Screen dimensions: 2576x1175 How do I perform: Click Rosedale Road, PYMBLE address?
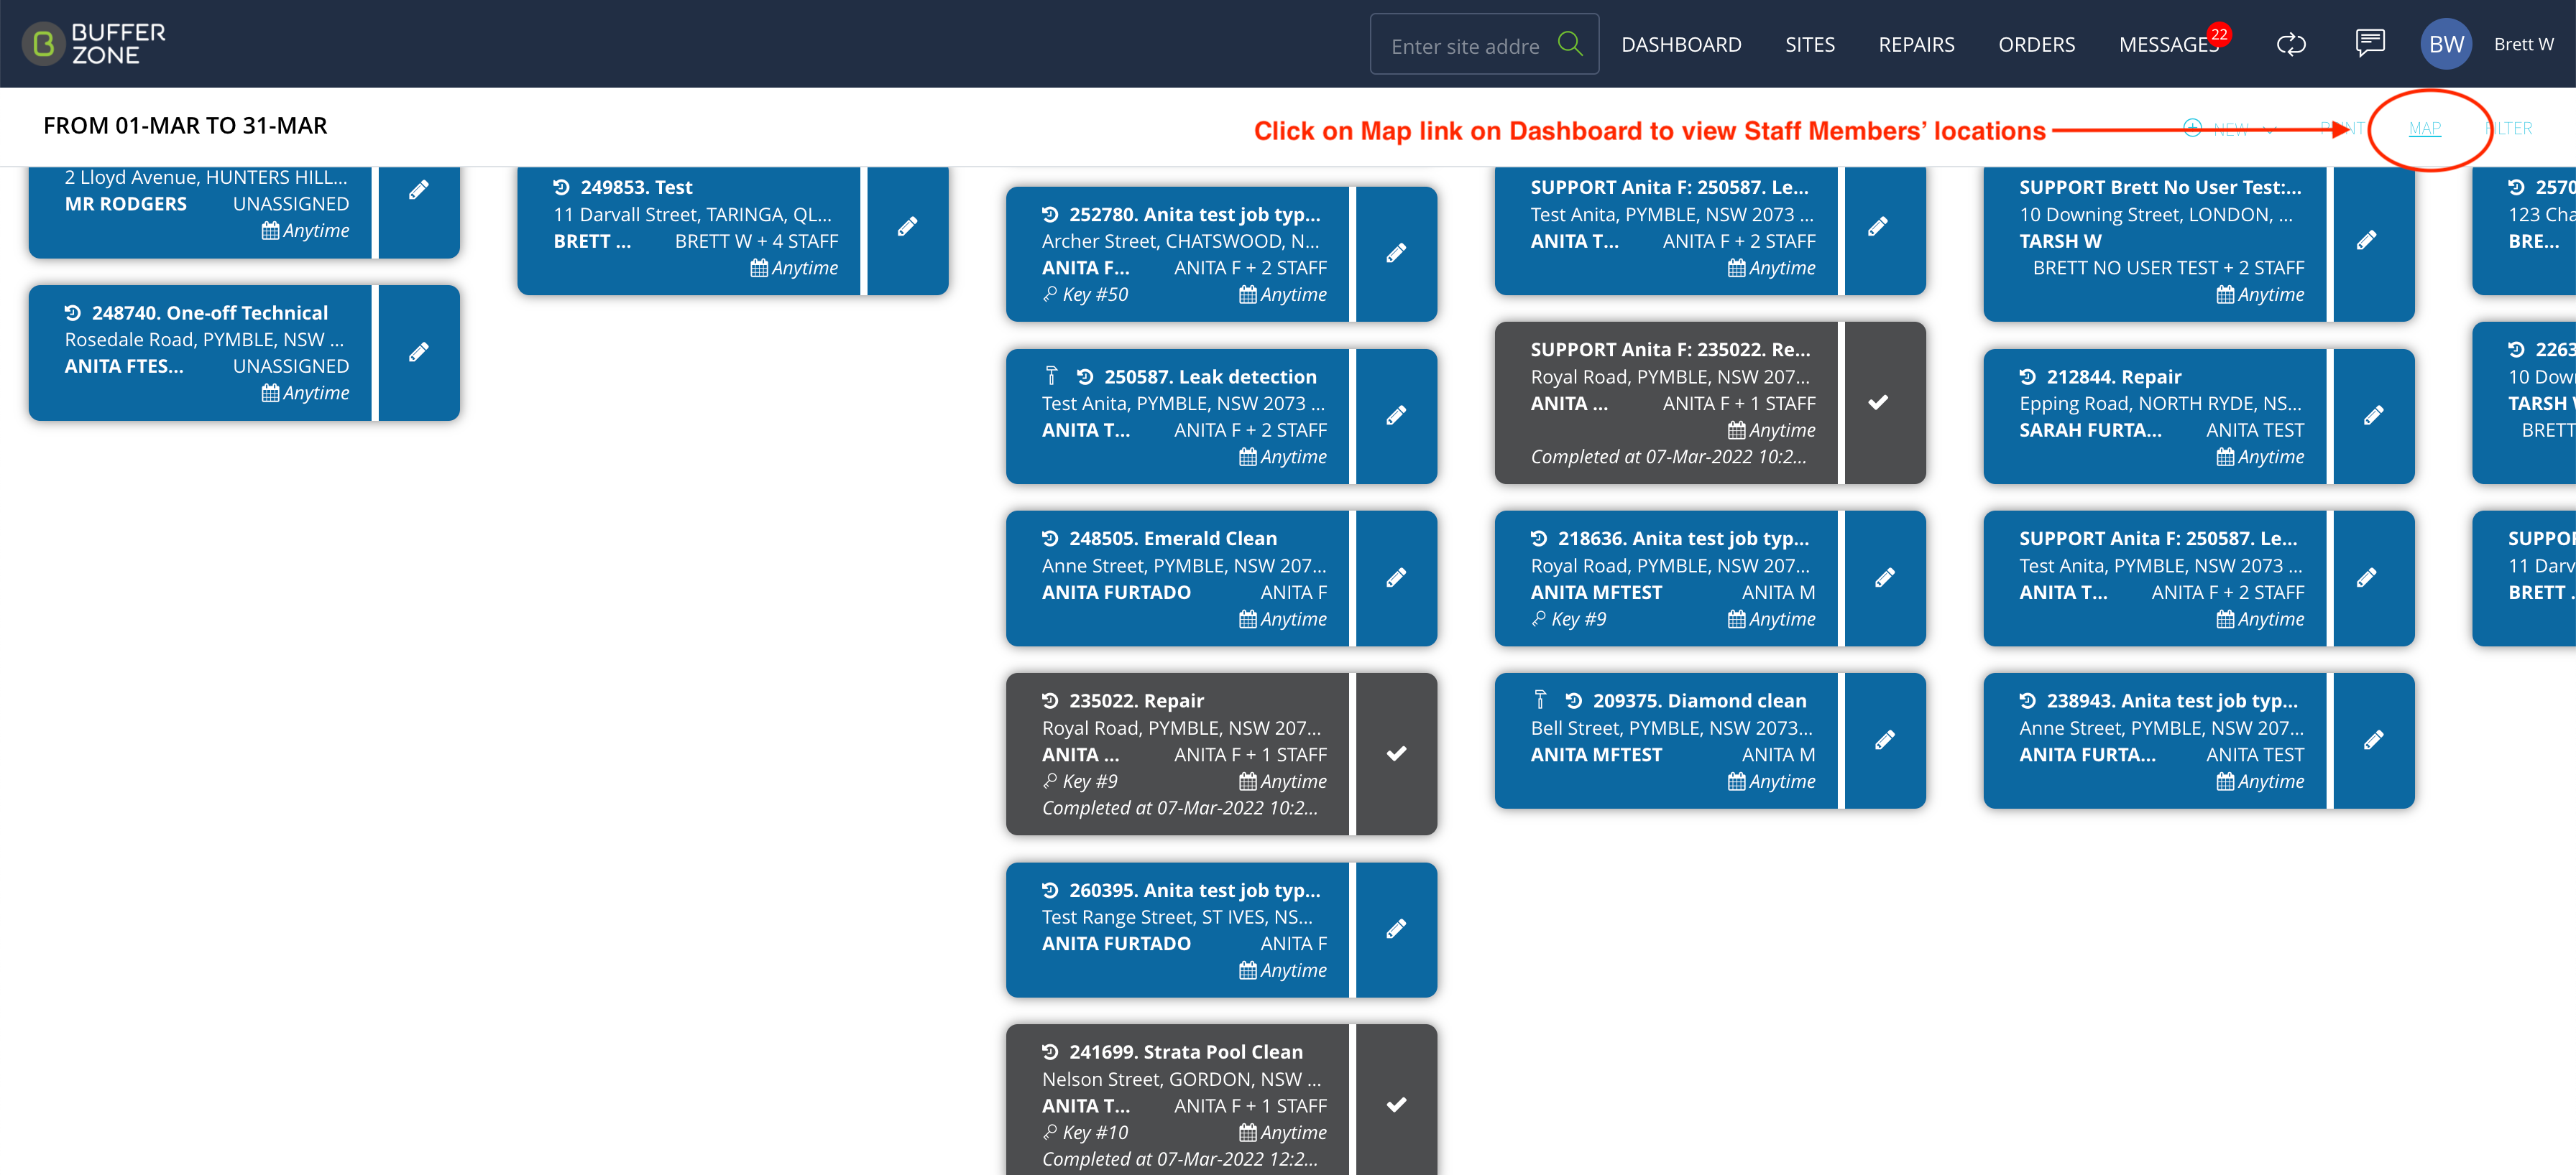[204, 340]
